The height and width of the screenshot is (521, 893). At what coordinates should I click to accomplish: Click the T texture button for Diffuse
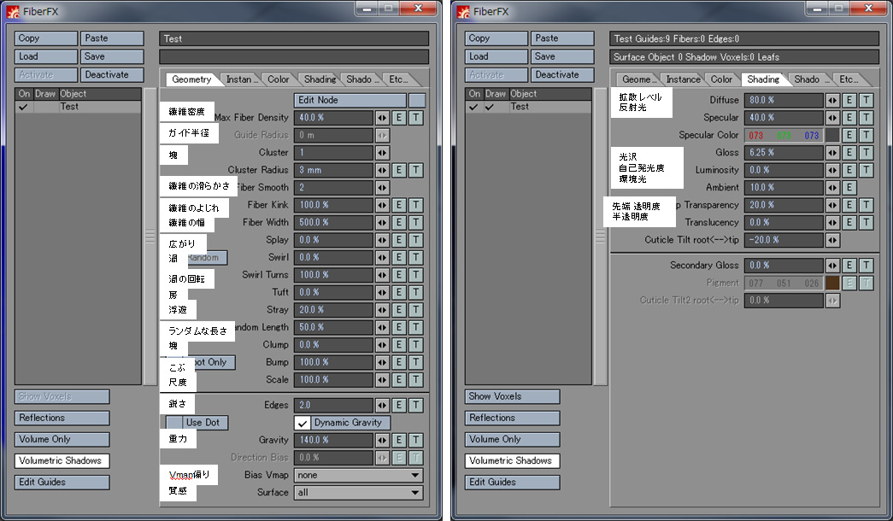(x=866, y=100)
